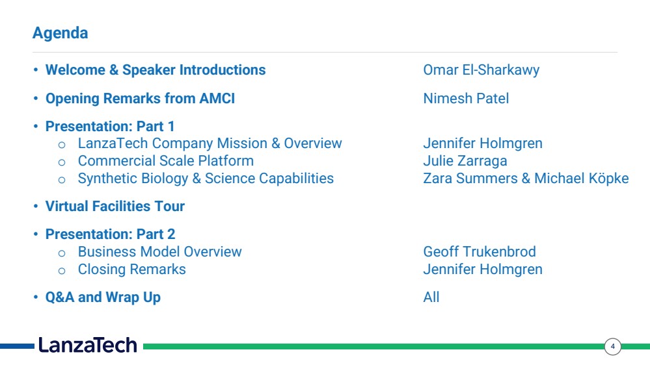Select the Agenda title heading
The image size is (650, 365).
[60, 33]
